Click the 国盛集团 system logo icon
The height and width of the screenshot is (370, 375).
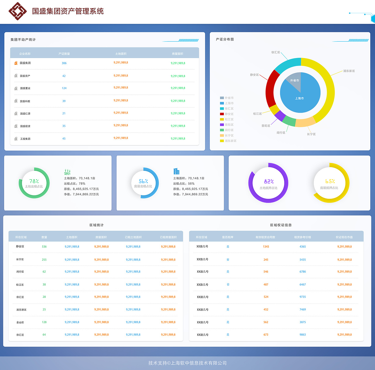point(18,11)
